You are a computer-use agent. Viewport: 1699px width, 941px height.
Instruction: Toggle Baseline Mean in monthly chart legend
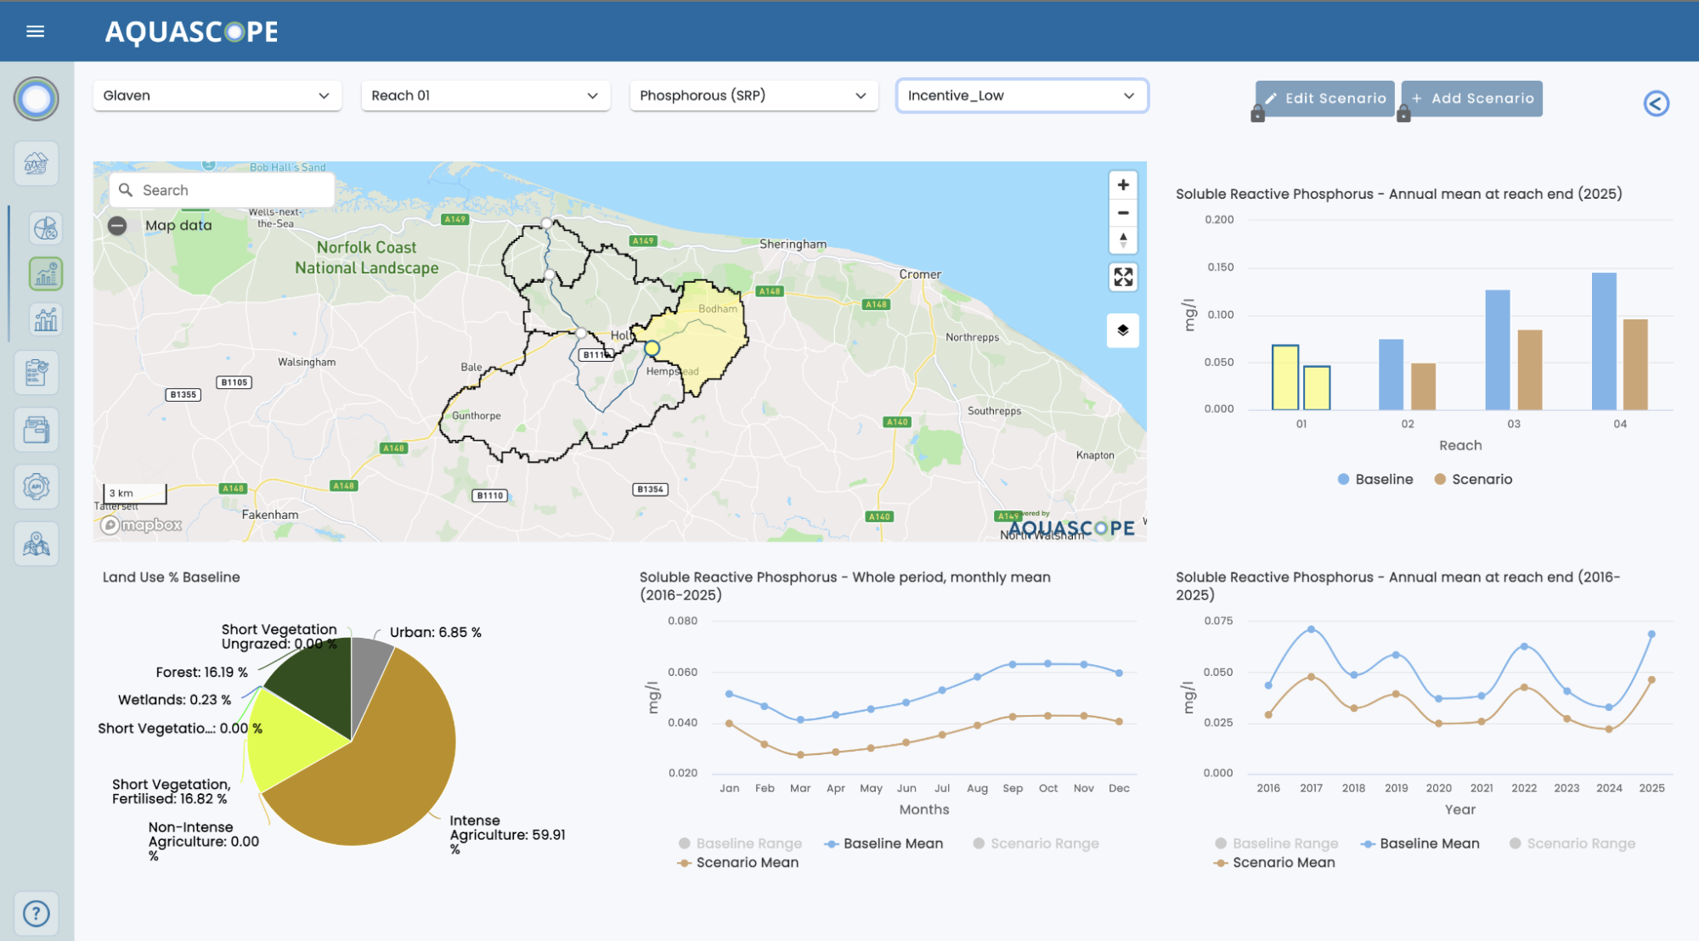click(x=884, y=843)
